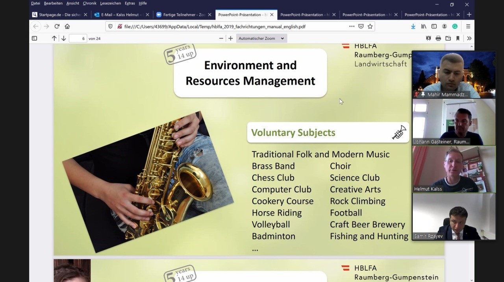Click the trumpet icon beside Voluntary Subjects
504x282 pixels.
399,133
